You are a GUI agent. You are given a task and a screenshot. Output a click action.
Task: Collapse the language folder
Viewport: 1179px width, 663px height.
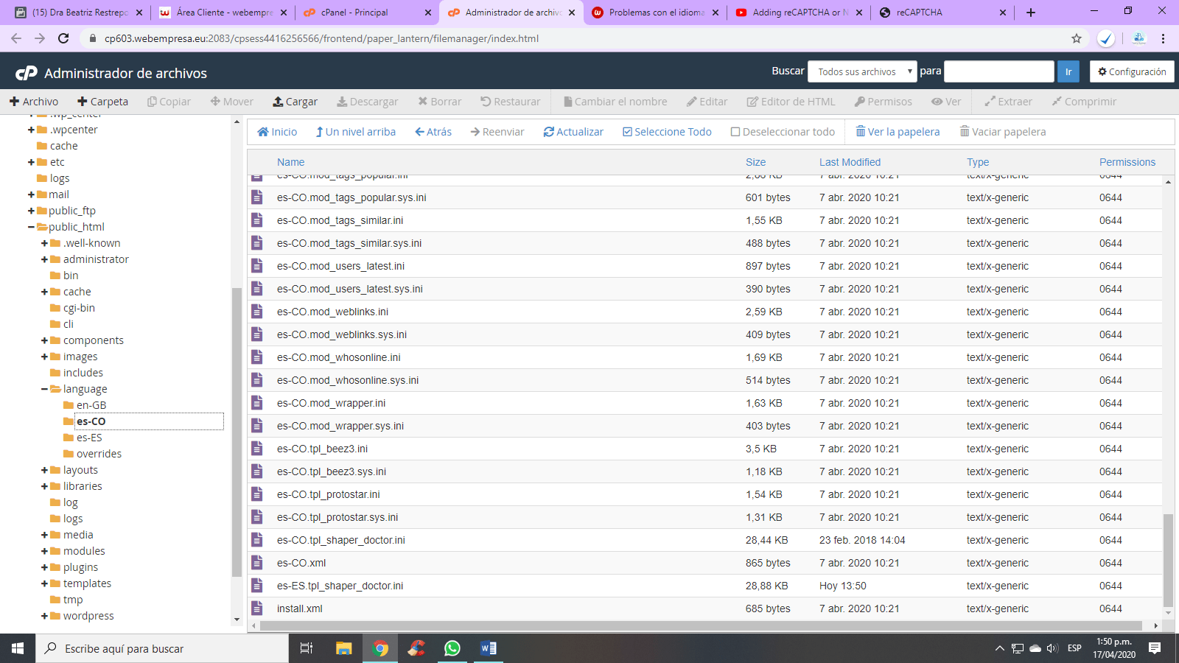(45, 389)
